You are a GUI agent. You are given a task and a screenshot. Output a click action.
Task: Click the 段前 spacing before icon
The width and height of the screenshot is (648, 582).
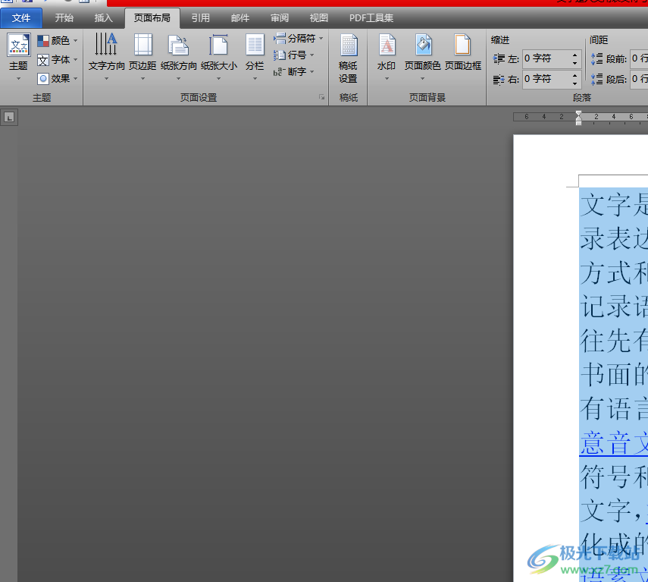(596, 58)
